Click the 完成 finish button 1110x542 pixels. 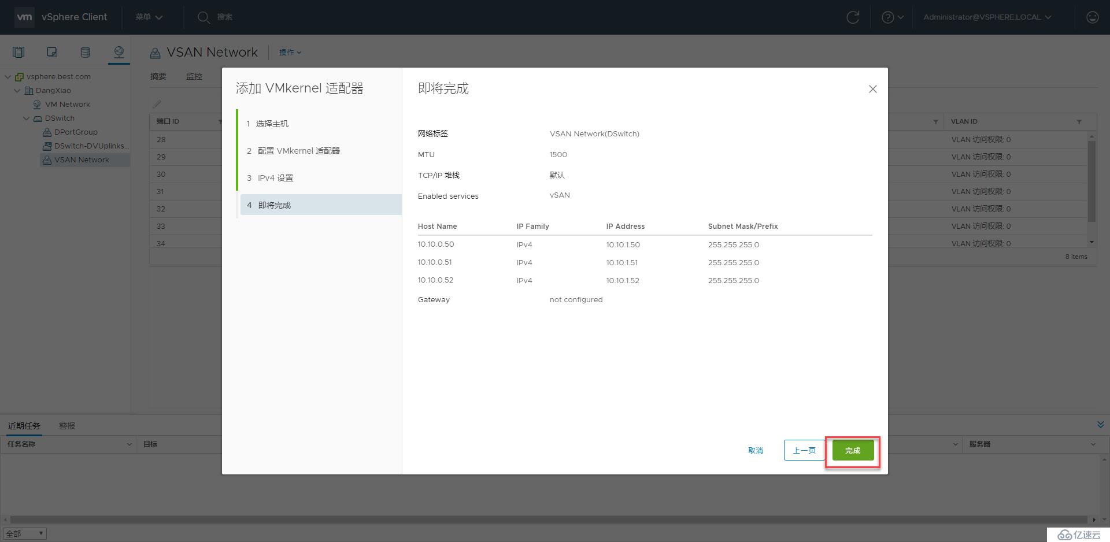(x=853, y=451)
